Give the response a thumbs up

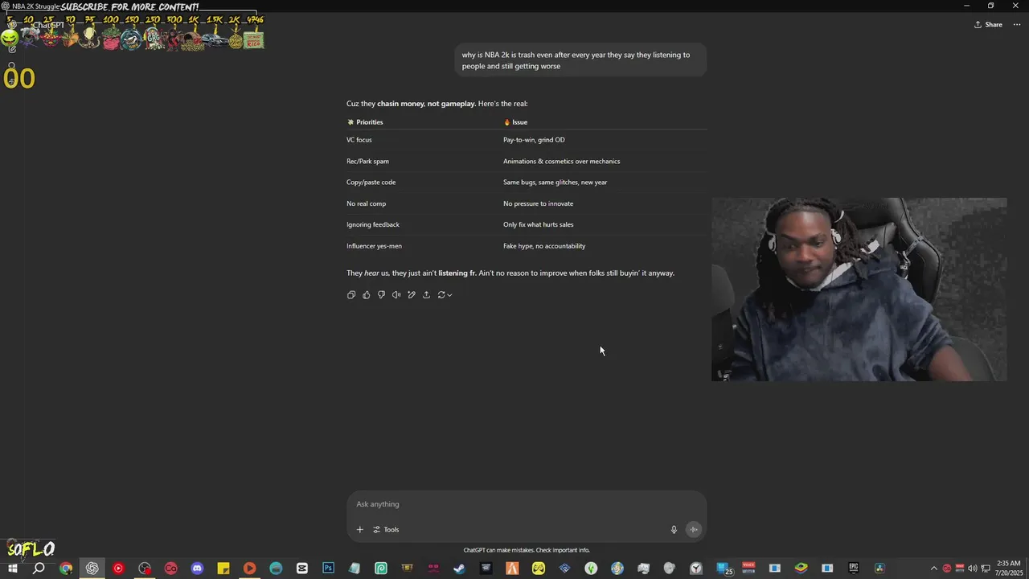tap(367, 295)
